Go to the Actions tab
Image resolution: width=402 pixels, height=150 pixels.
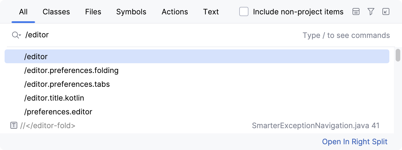point(175,12)
